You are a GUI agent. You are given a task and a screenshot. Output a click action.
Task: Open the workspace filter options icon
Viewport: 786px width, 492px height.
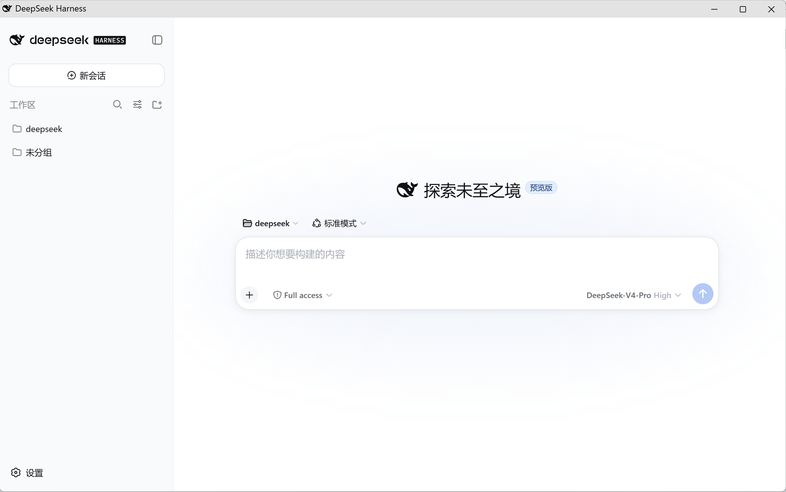pyautogui.click(x=137, y=104)
